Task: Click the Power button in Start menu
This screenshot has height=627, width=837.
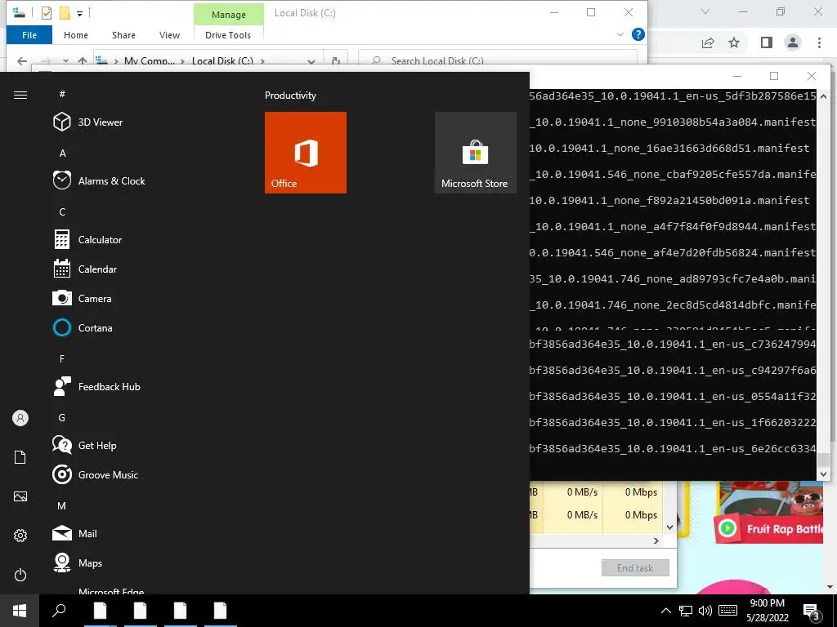Action: point(20,575)
